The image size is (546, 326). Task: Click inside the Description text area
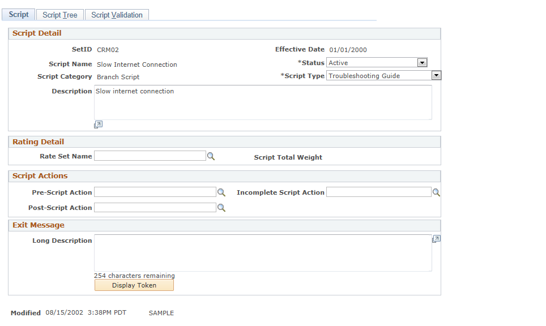pyautogui.click(x=263, y=102)
